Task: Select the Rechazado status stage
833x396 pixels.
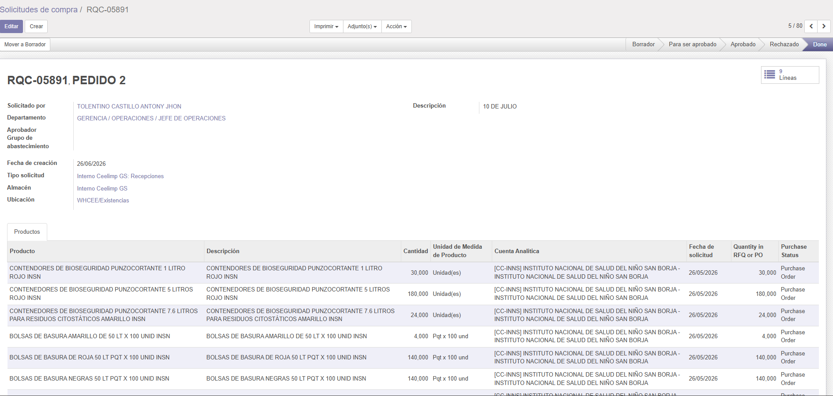Action: tap(784, 45)
